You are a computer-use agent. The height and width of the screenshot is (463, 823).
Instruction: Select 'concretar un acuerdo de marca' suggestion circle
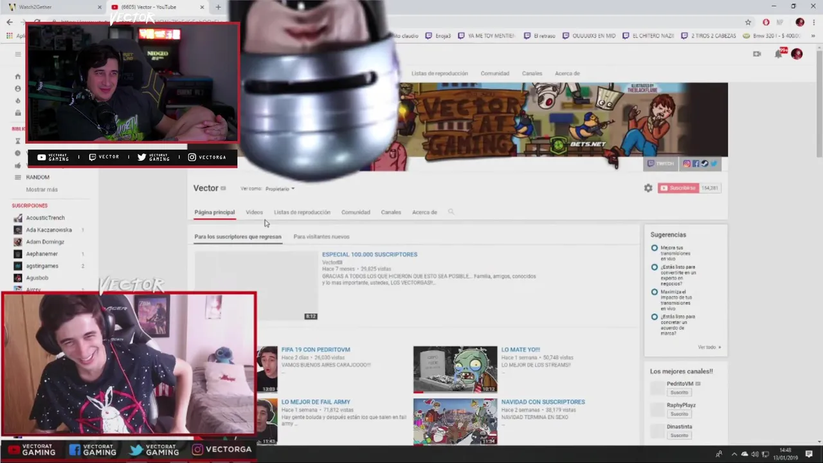pyautogui.click(x=655, y=316)
